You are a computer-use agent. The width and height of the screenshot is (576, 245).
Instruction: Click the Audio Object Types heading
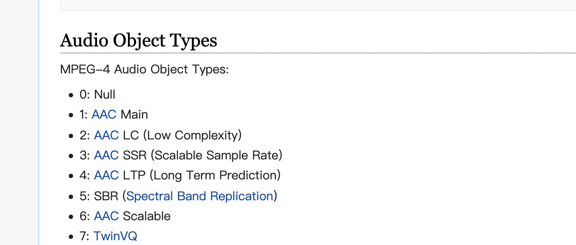138,40
